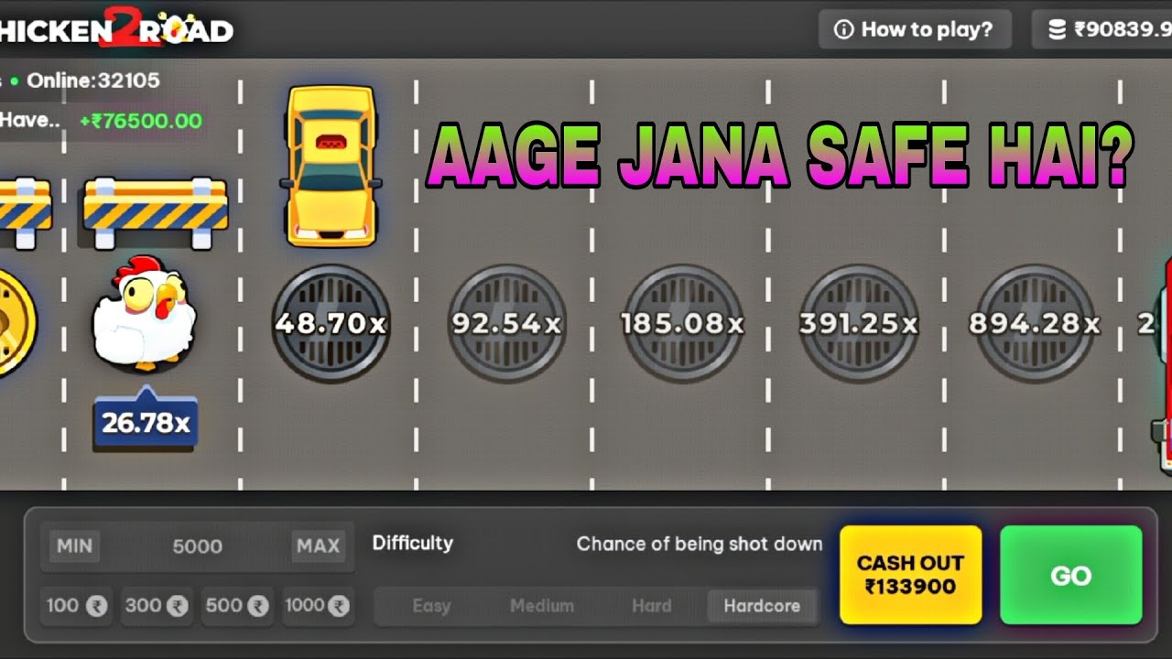Choose the 1000 rupee quick bet
The width and height of the screenshot is (1172, 659).
click(x=318, y=606)
